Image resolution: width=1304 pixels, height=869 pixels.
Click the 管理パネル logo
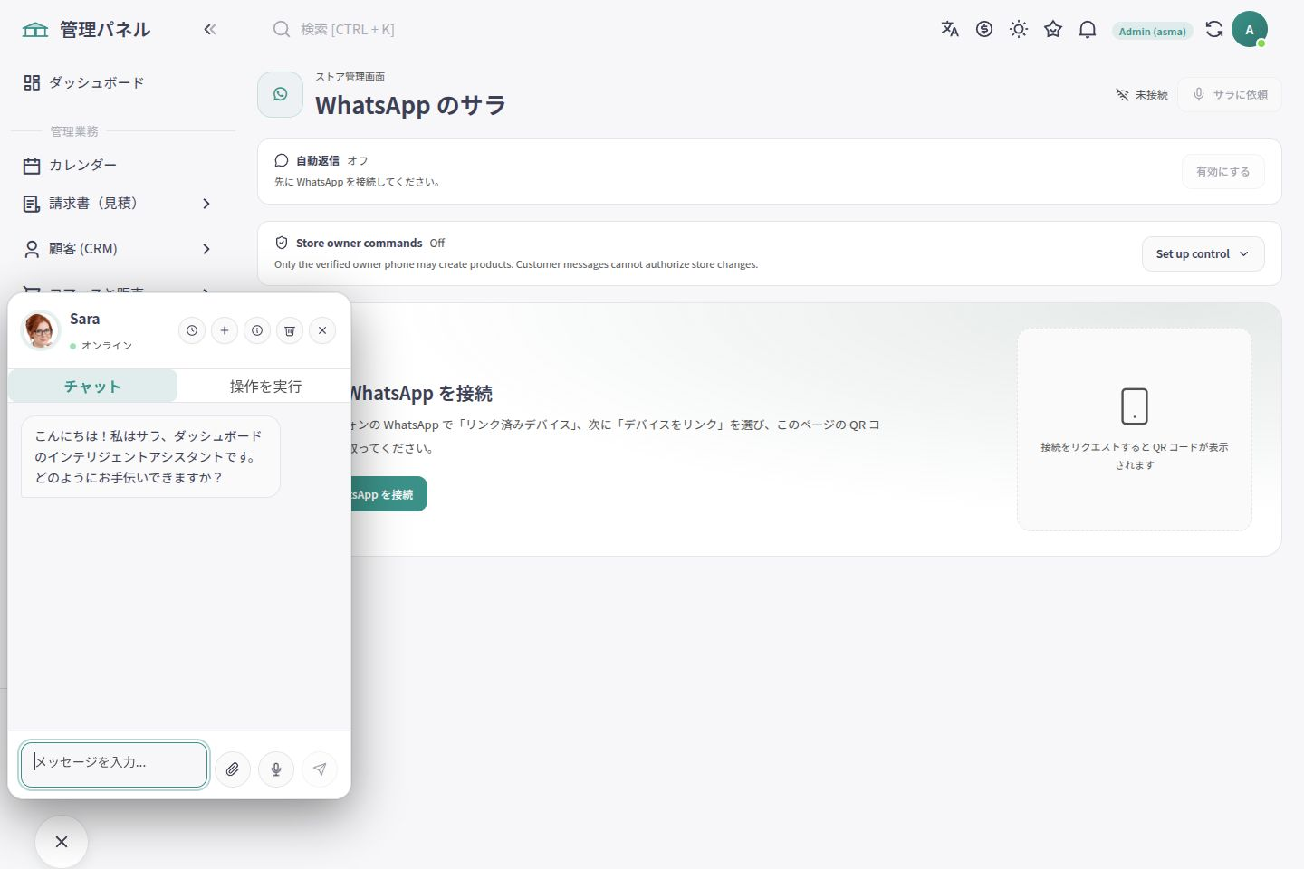87,29
